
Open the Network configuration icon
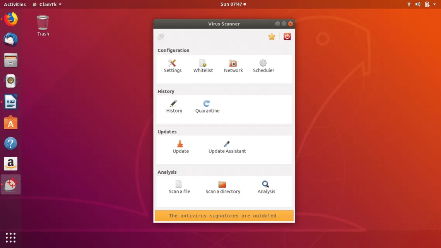233,63
